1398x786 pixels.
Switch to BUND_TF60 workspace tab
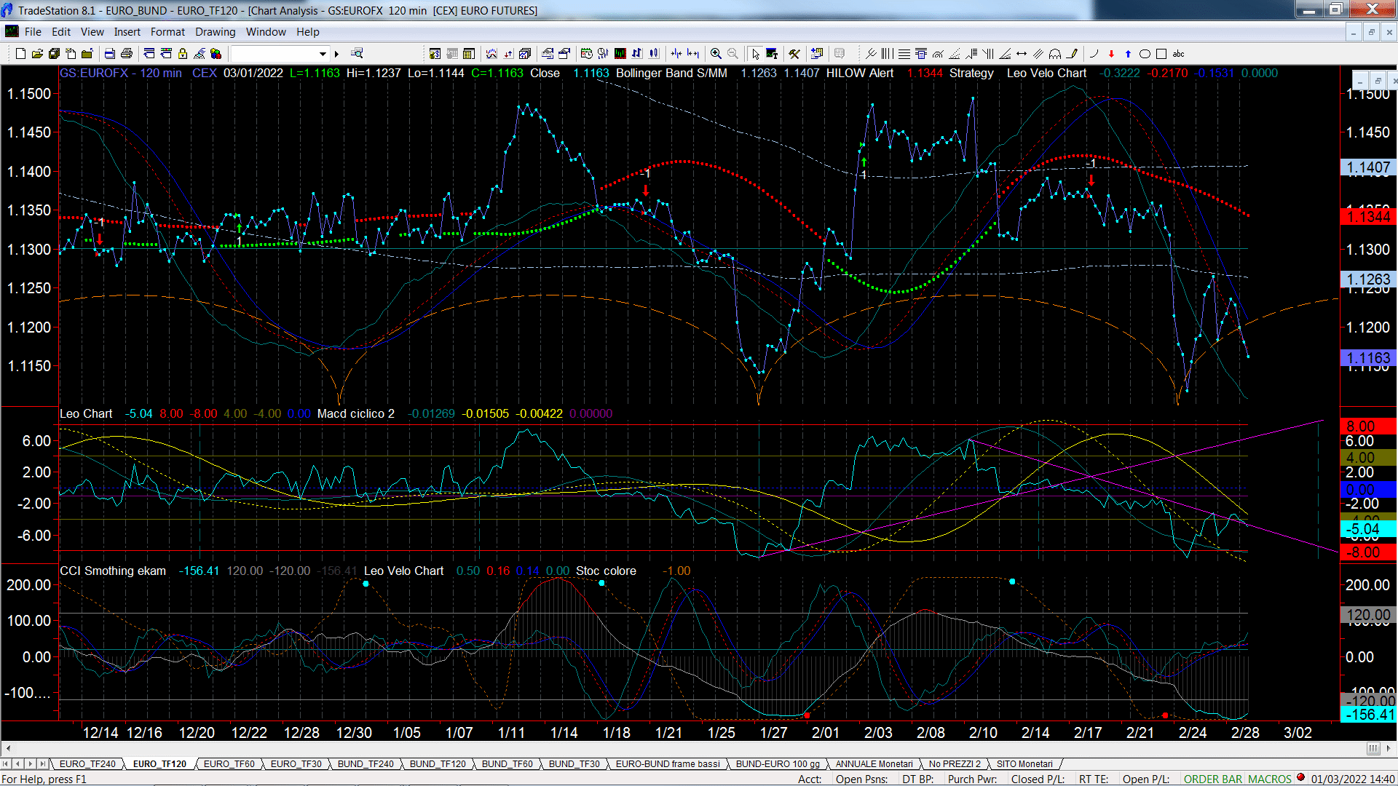pos(507,763)
